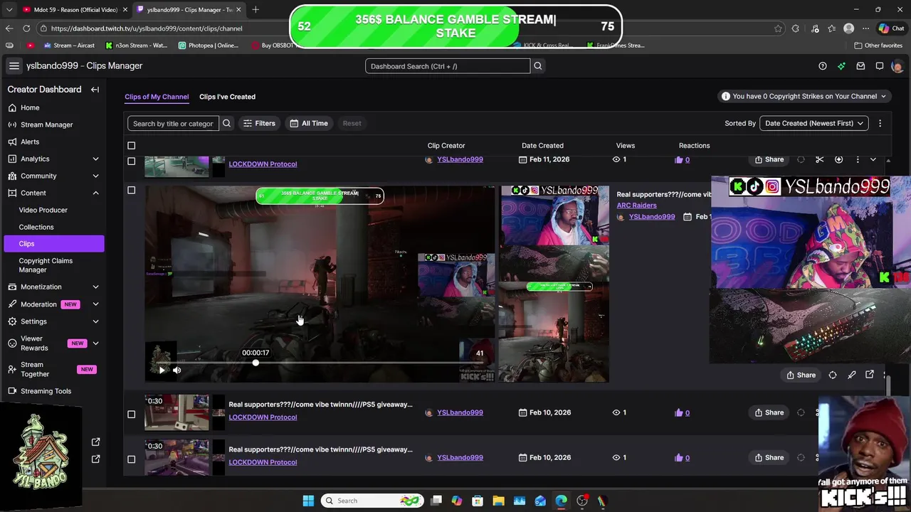This screenshot has width=911, height=512.
Task: Bookmark this page with the star icon
Action: (777, 28)
